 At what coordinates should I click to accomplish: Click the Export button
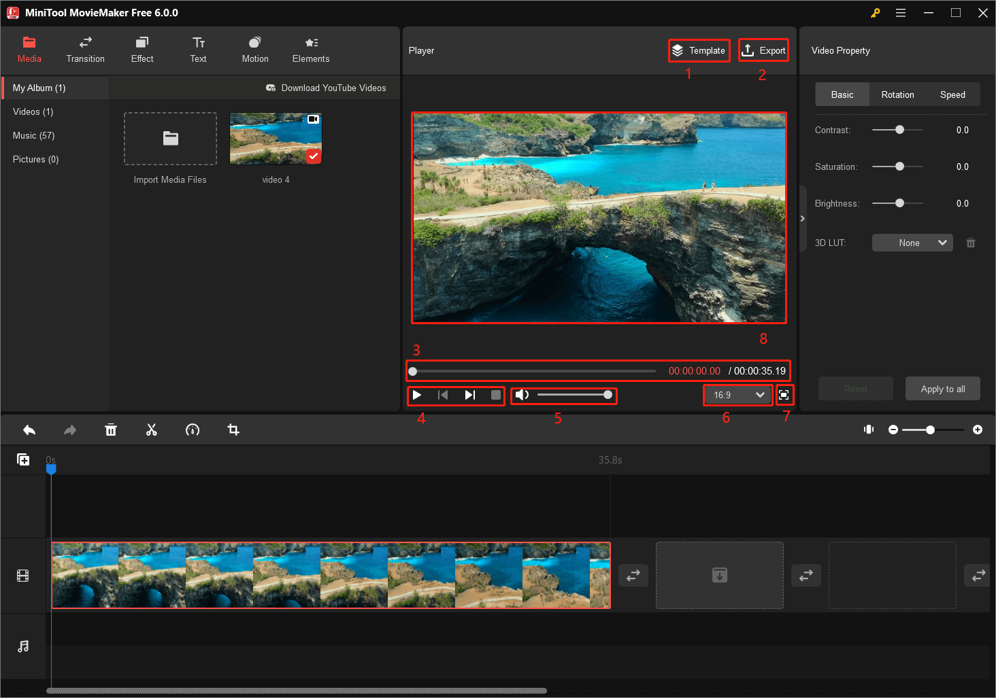763,50
